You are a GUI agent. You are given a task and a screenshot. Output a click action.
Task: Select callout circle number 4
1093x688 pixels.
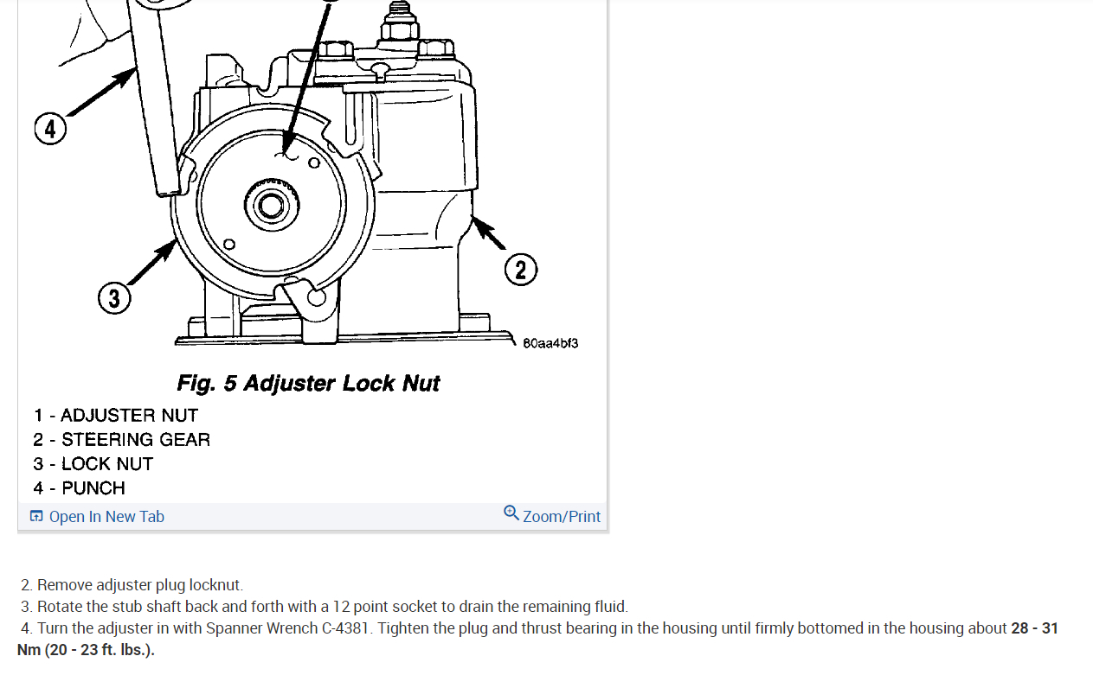50,130
